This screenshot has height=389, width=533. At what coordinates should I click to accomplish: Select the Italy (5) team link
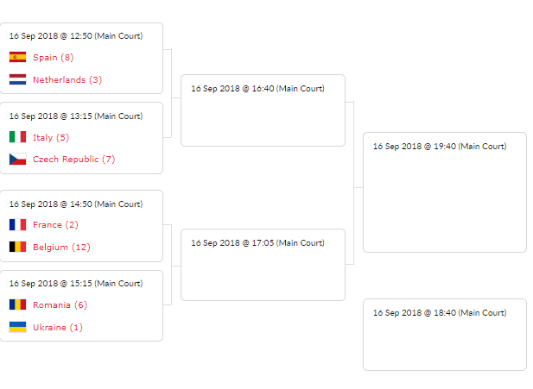click(x=51, y=137)
